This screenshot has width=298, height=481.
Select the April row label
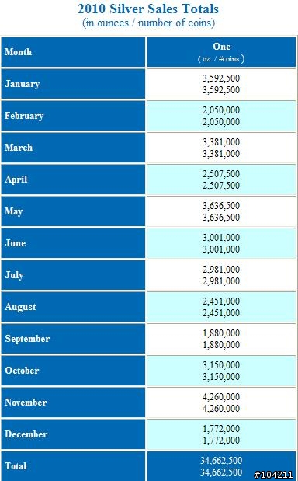coord(73,180)
